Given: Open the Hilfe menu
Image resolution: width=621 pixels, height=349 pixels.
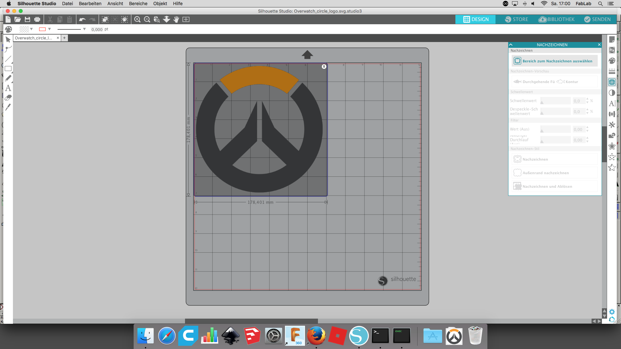Looking at the screenshot, I should (x=178, y=4).
